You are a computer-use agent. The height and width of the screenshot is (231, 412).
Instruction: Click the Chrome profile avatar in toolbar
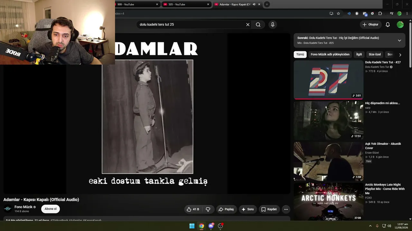[x=399, y=13]
